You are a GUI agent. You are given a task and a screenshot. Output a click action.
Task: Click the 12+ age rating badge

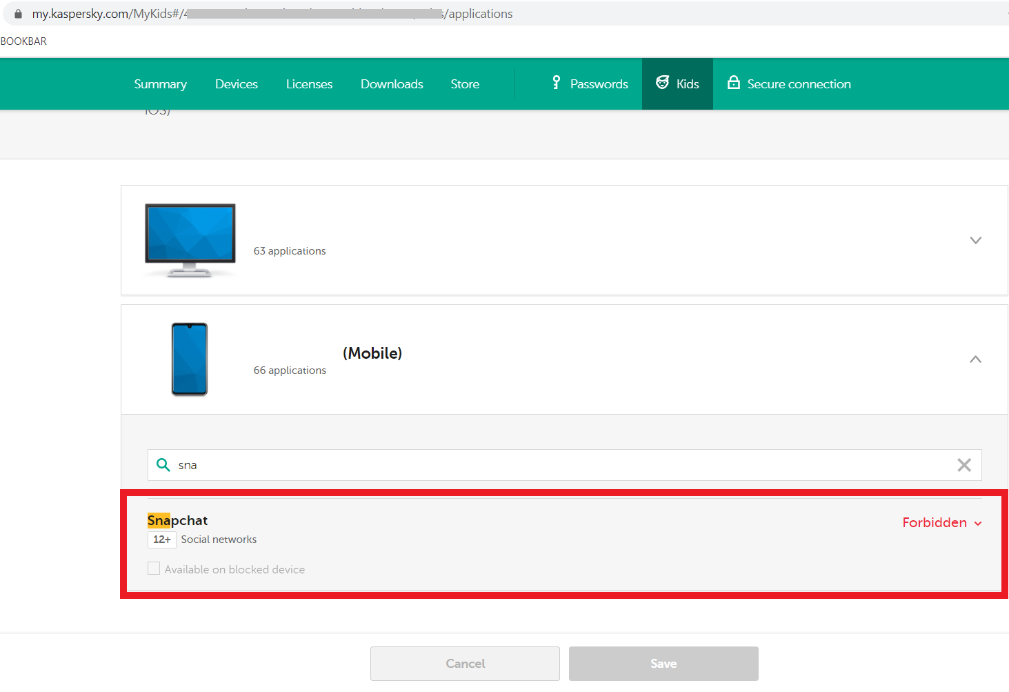[x=162, y=540]
